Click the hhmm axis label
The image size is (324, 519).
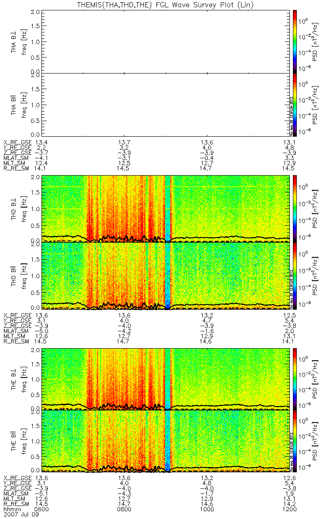[x=12, y=509]
